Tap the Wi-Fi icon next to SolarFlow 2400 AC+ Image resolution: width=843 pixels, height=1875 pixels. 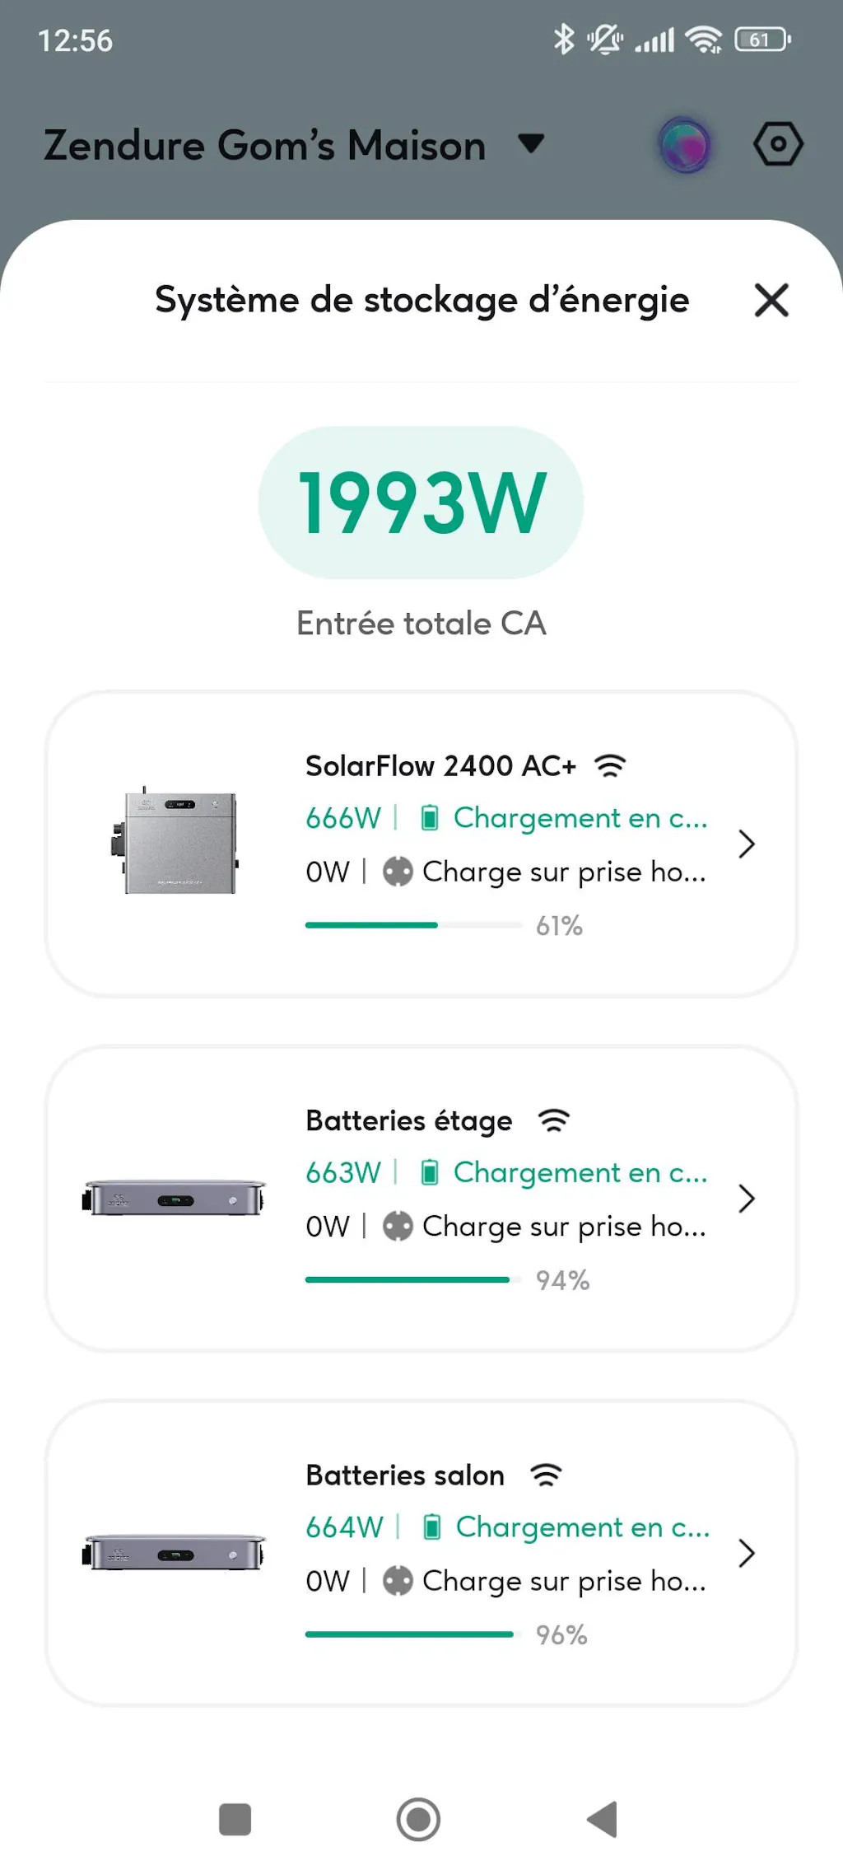(610, 766)
